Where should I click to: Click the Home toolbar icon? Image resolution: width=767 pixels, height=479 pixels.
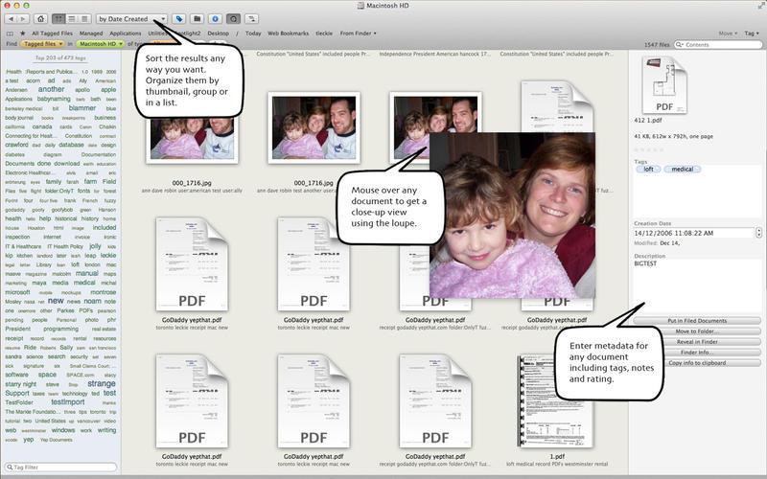39,18
